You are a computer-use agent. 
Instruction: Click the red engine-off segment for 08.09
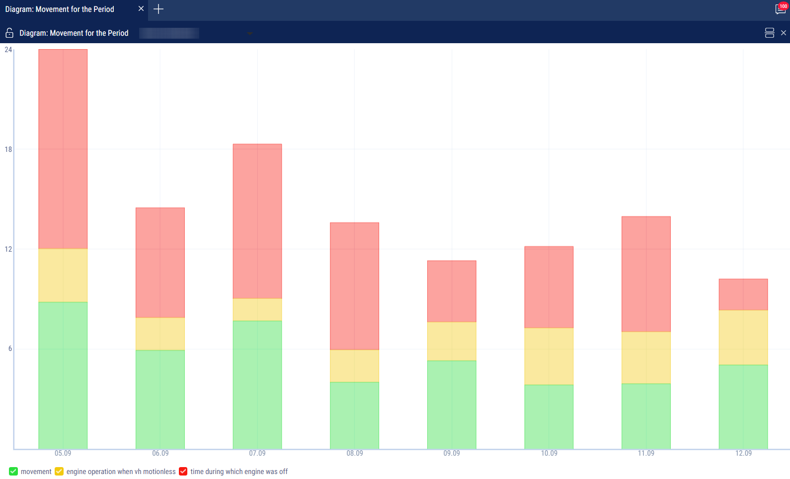(355, 286)
